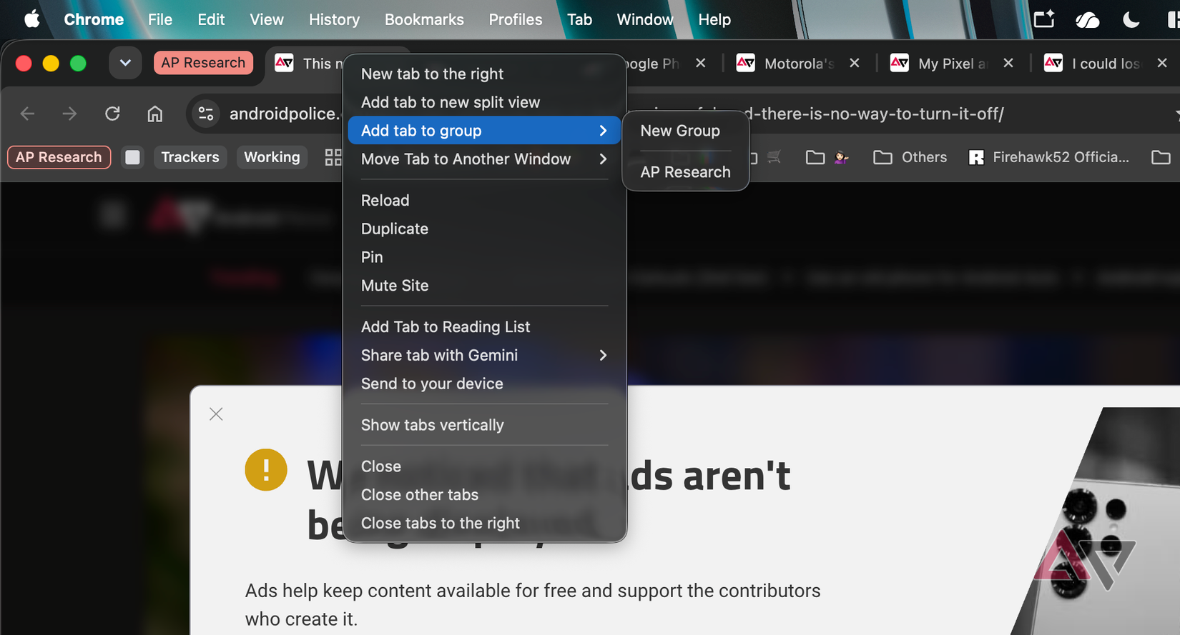This screenshot has width=1180, height=635.
Task: Select Duplicate in the context menu
Action: pos(484,229)
